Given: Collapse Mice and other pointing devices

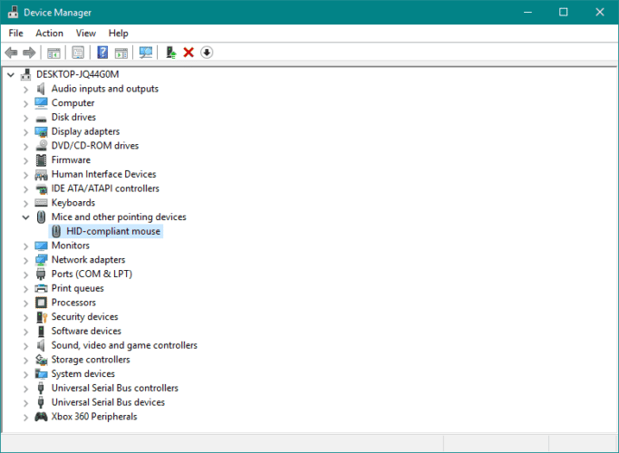Looking at the screenshot, I should pos(26,217).
